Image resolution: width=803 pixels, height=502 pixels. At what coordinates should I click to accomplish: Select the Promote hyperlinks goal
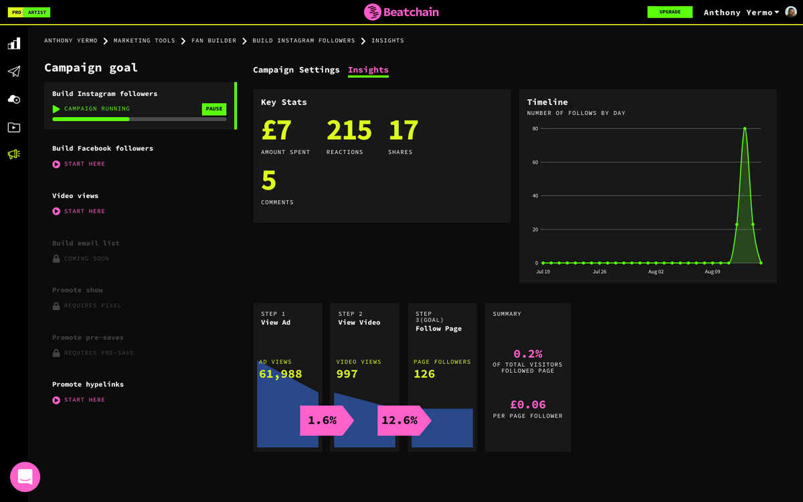click(x=88, y=385)
